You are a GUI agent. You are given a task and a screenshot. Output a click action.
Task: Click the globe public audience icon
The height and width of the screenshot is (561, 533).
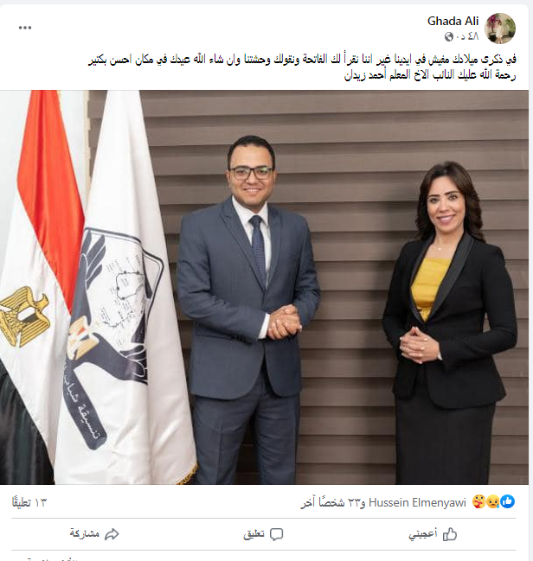click(x=449, y=36)
